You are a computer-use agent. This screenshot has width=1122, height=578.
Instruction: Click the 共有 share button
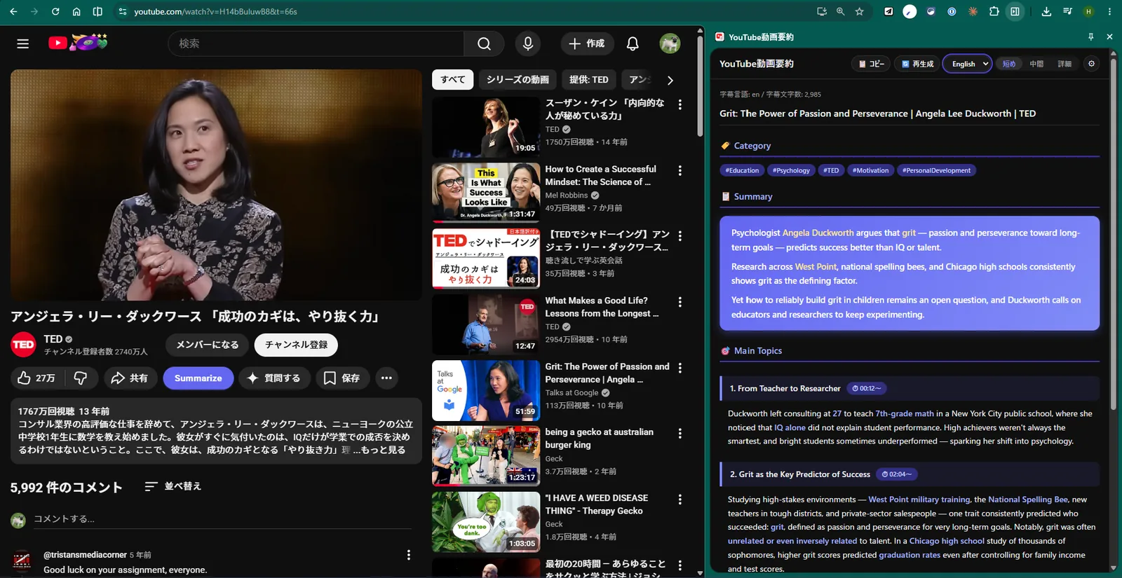[x=130, y=378]
